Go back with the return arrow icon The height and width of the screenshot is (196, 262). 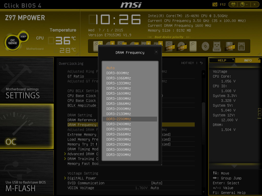pos(201,63)
